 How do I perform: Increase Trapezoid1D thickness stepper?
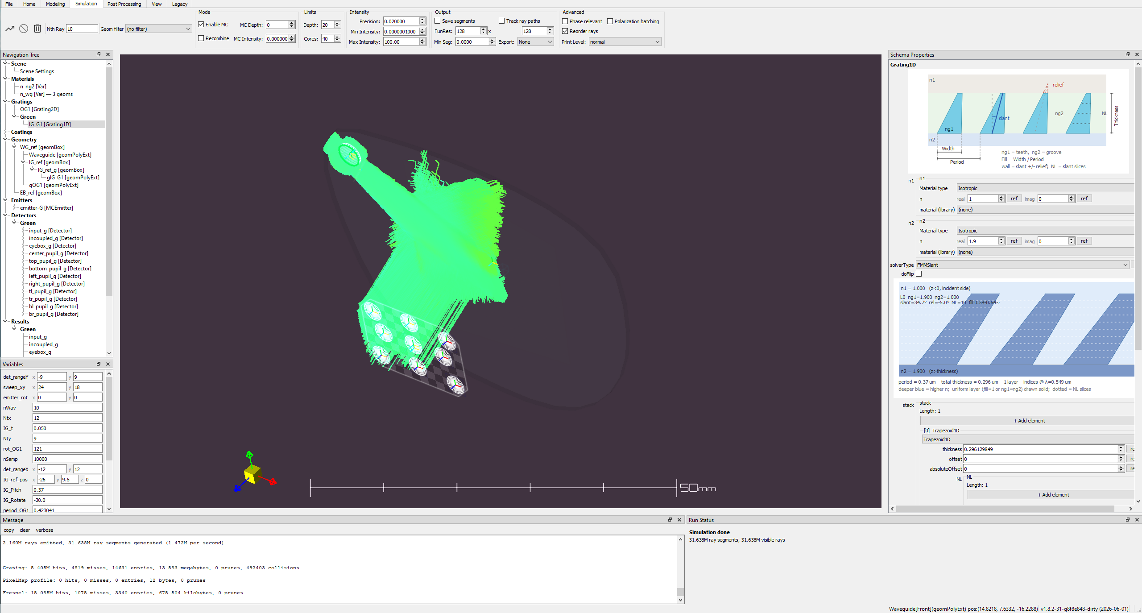point(1121,447)
